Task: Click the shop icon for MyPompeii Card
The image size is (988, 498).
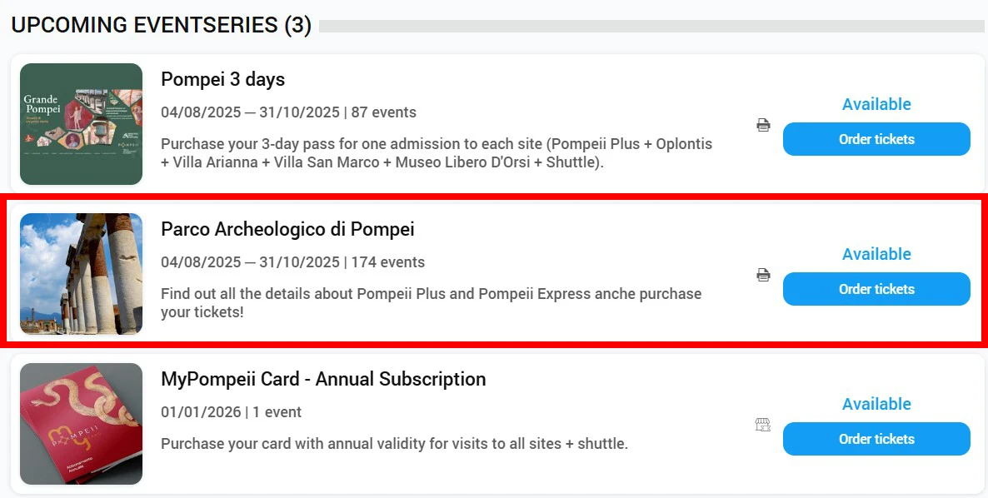Action: [763, 426]
